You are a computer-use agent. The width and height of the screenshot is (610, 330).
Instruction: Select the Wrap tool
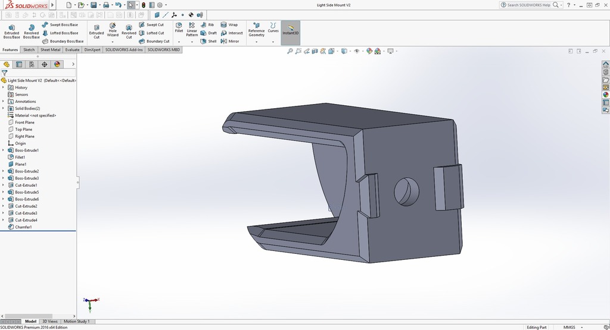click(229, 24)
